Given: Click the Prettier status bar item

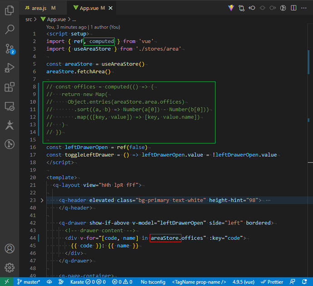Looking at the screenshot, I should tap(272, 282).
